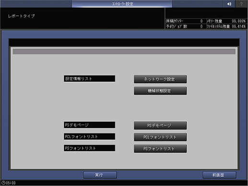Click the 05:00 timer text

(11, 183)
